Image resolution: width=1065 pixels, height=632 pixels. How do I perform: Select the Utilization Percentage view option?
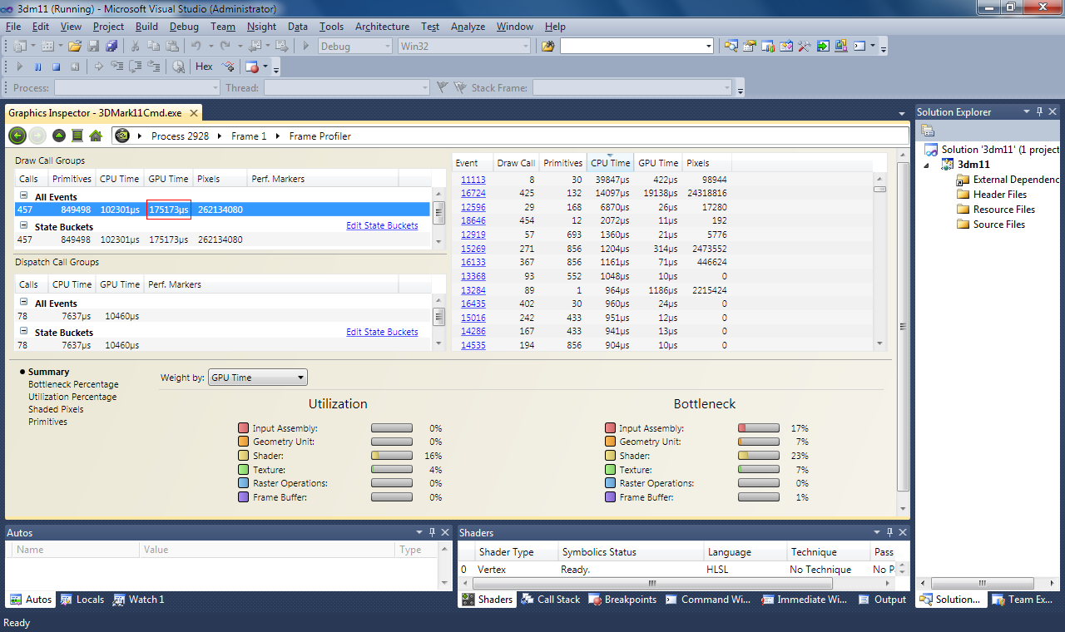pos(72,397)
